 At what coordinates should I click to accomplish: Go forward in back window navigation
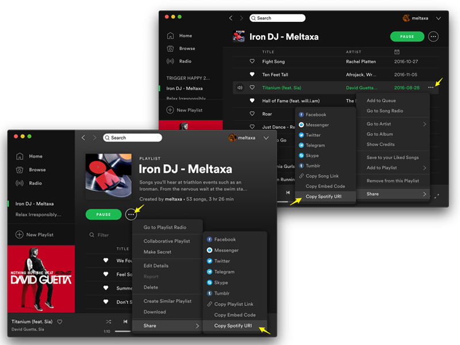[241, 18]
